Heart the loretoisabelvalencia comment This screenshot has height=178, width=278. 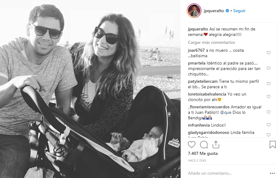point(269,96)
